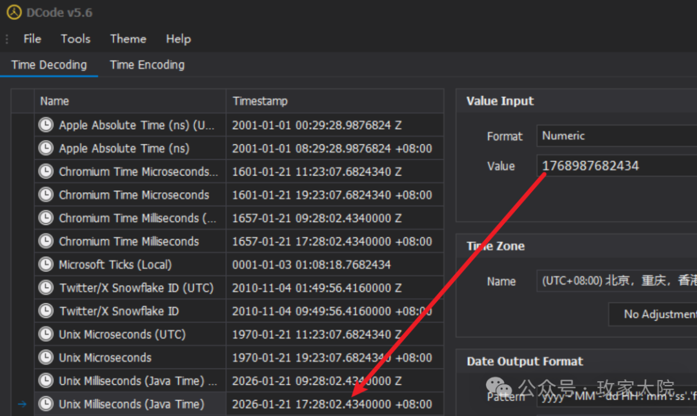
Task: Click timestamp 2026-01-21 17:28:02.4340000 +08:00
Action: tap(332, 404)
